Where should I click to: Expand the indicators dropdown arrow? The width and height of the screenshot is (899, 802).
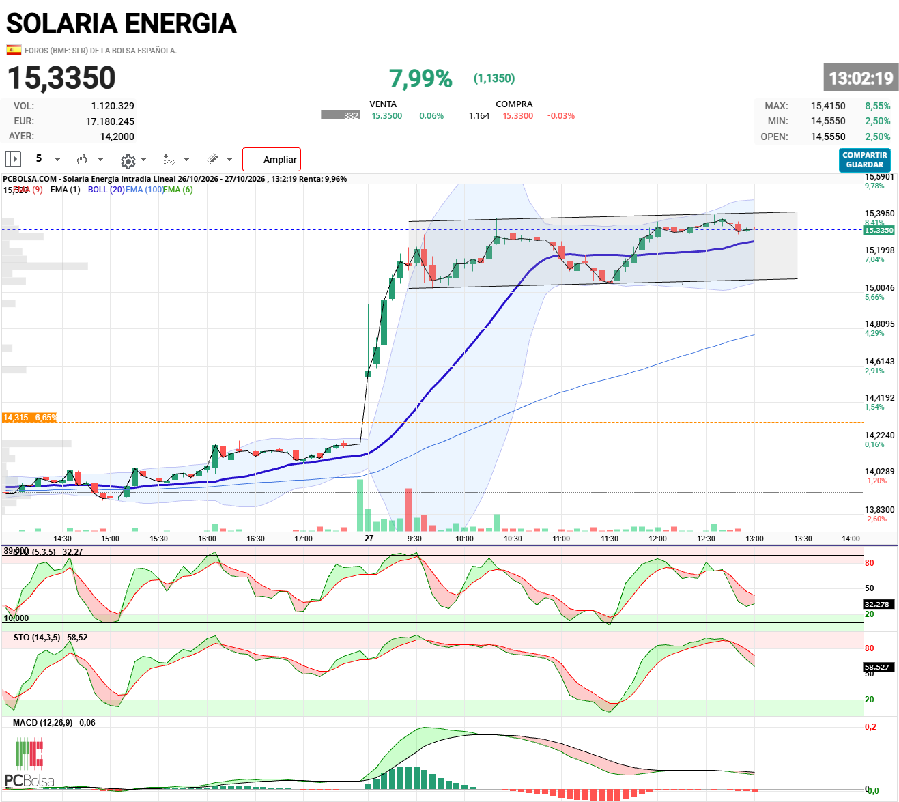coord(186,160)
